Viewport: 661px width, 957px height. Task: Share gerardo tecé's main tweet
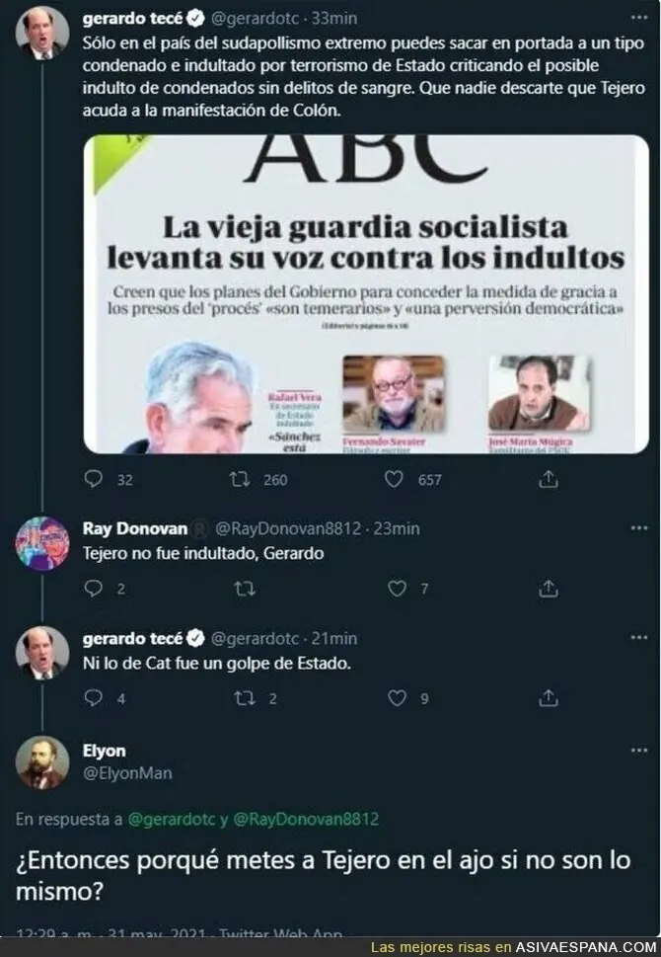(549, 480)
